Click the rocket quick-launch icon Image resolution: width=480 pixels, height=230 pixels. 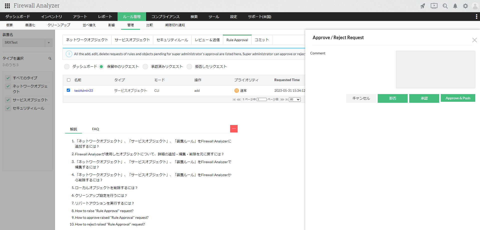click(x=422, y=6)
